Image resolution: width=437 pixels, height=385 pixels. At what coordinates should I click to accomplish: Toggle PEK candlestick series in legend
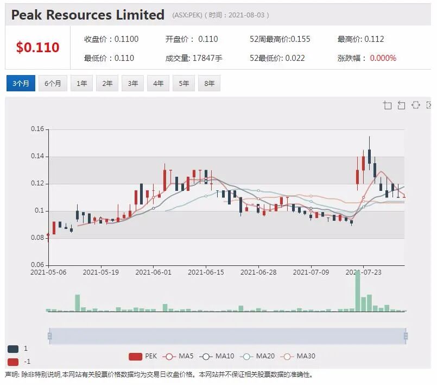coord(143,356)
